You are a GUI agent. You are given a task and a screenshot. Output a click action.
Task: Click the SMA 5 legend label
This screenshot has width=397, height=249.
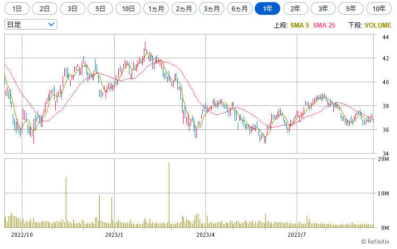point(299,25)
